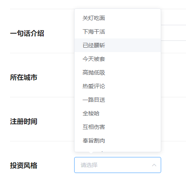Click the 一句话介绍 field label
186x175 pixels.
(x=27, y=33)
